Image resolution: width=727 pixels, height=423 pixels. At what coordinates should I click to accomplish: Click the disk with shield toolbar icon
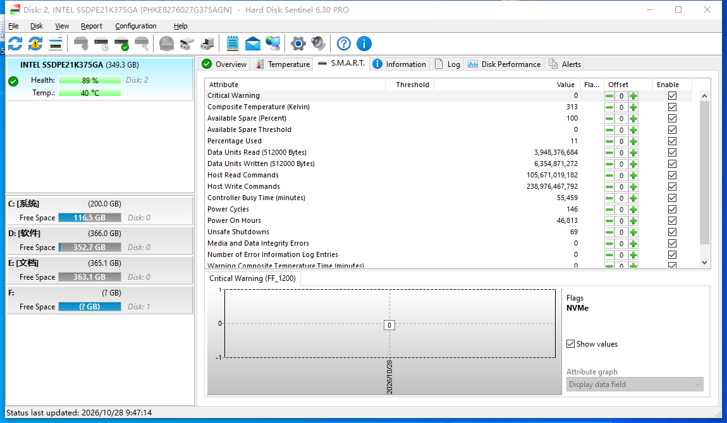pyautogui.click(x=81, y=44)
